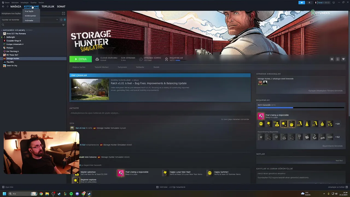
Task: Open the TOPLULUK section
Action: tap(48, 7)
